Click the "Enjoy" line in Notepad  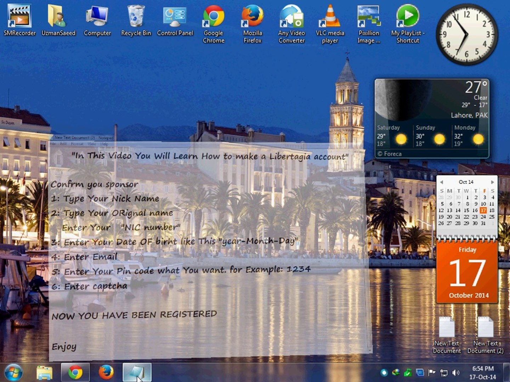pos(64,347)
